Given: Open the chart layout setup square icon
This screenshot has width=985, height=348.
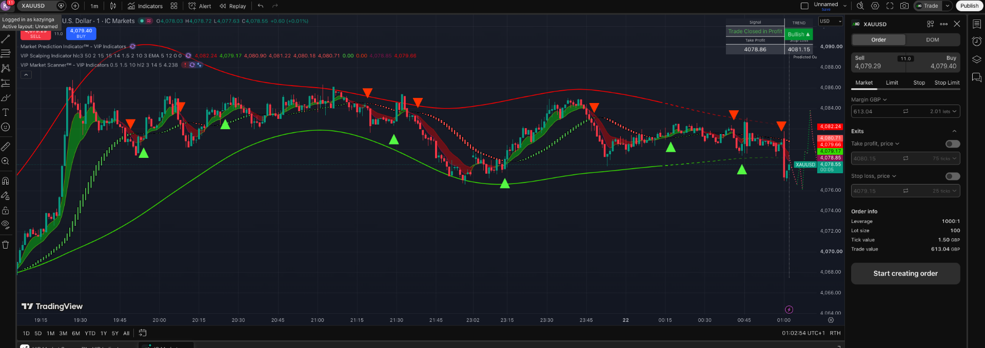Looking at the screenshot, I should point(804,6).
